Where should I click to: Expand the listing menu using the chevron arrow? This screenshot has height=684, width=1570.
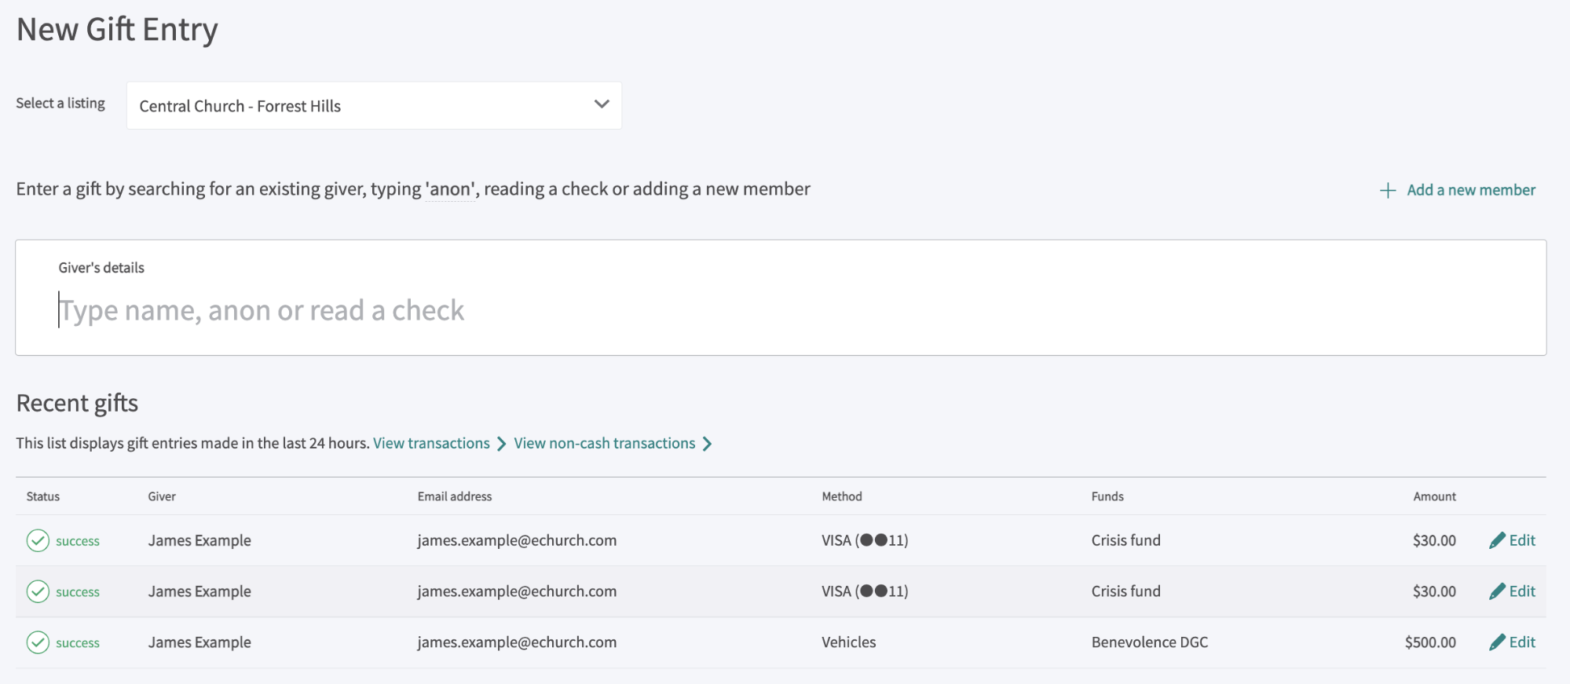(x=602, y=104)
